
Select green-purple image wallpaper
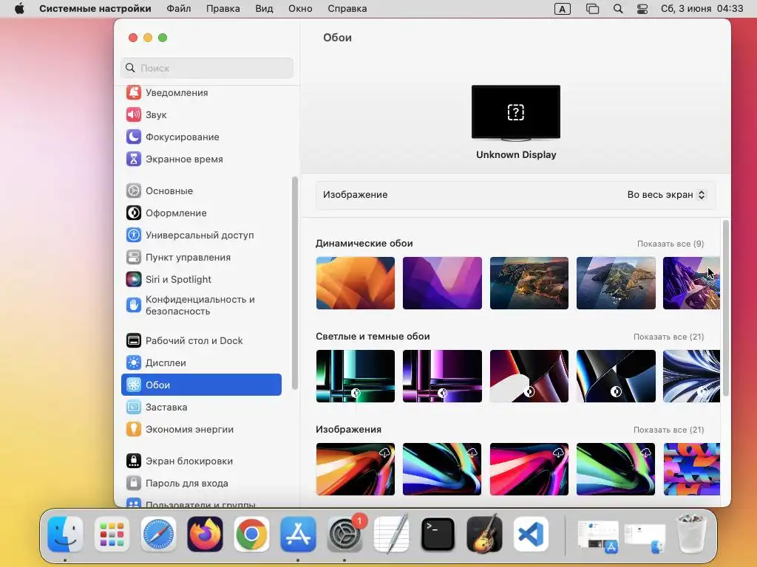[616, 469]
